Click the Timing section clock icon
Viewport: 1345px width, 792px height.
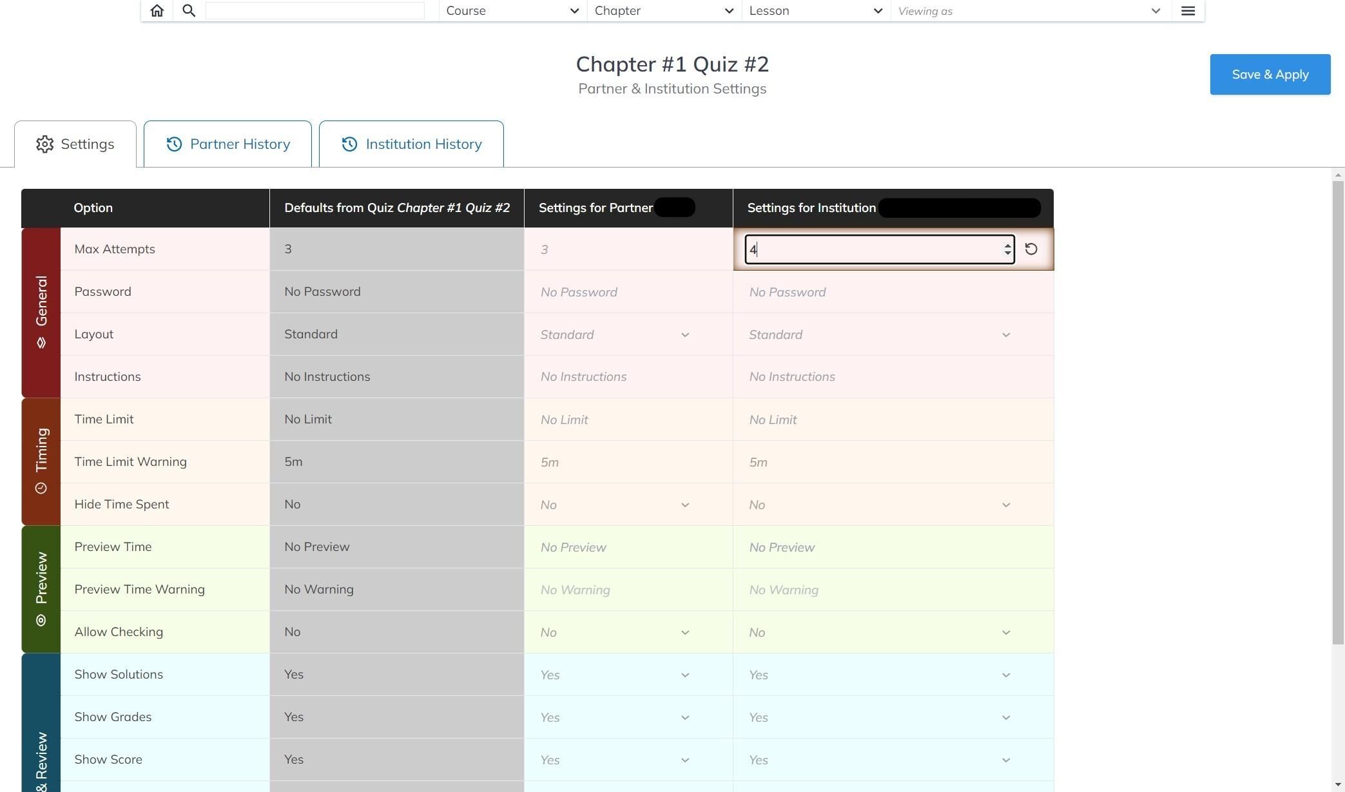pyautogui.click(x=41, y=488)
